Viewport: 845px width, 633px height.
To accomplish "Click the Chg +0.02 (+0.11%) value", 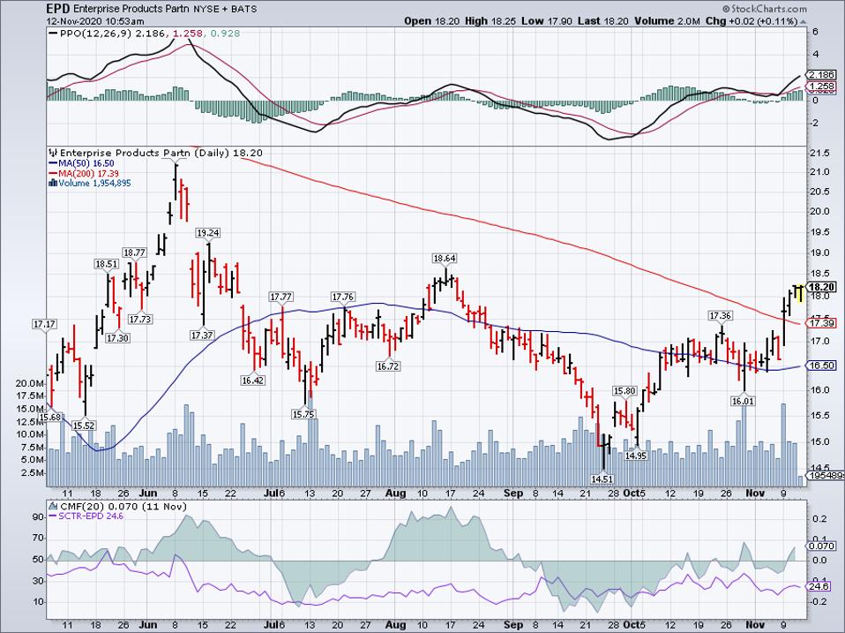I will tap(752, 21).
